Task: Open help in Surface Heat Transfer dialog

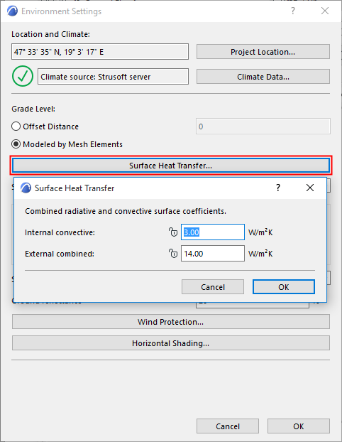Action: [278, 188]
